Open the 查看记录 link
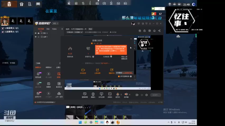This screenshot has height=126, width=225. 124,59
